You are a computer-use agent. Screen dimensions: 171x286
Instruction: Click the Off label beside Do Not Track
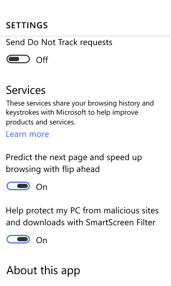[x=42, y=60]
